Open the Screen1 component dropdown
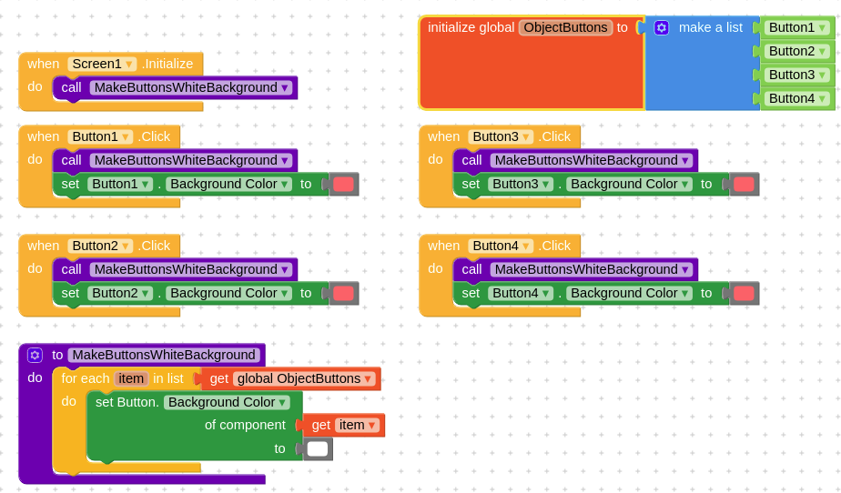The width and height of the screenshot is (841, 493). pos(102,64)
